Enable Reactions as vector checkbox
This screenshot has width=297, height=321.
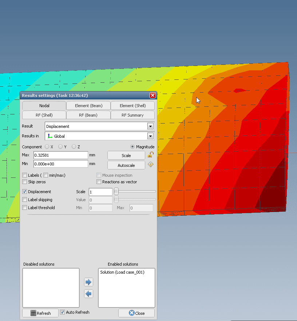[x=99, y=182]
